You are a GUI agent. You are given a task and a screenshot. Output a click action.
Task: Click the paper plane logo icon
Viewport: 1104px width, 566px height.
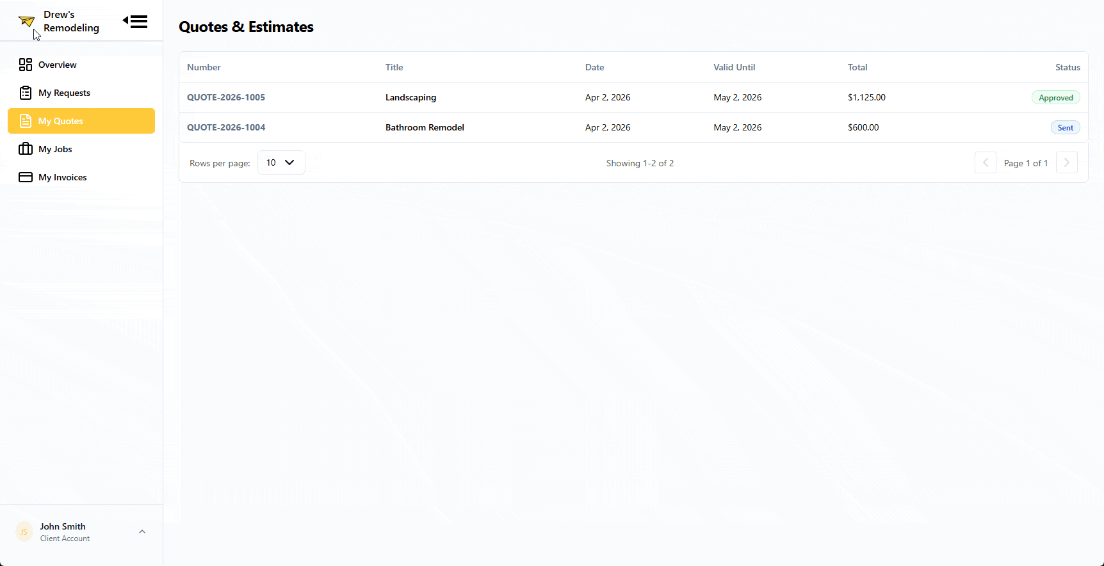point(26,21)
